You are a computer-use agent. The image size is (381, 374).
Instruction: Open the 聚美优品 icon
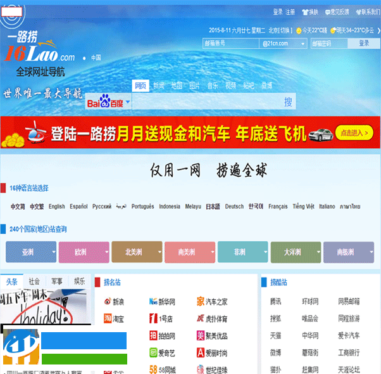click(201, 335)
